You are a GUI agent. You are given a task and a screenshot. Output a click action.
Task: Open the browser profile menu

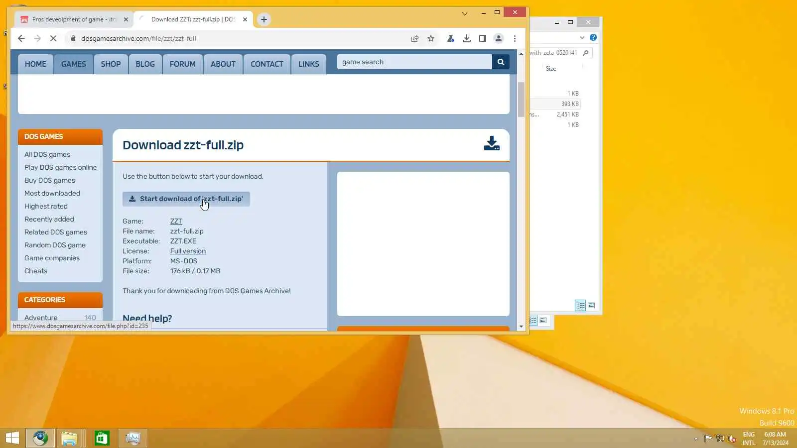click(x=498, y=38)
